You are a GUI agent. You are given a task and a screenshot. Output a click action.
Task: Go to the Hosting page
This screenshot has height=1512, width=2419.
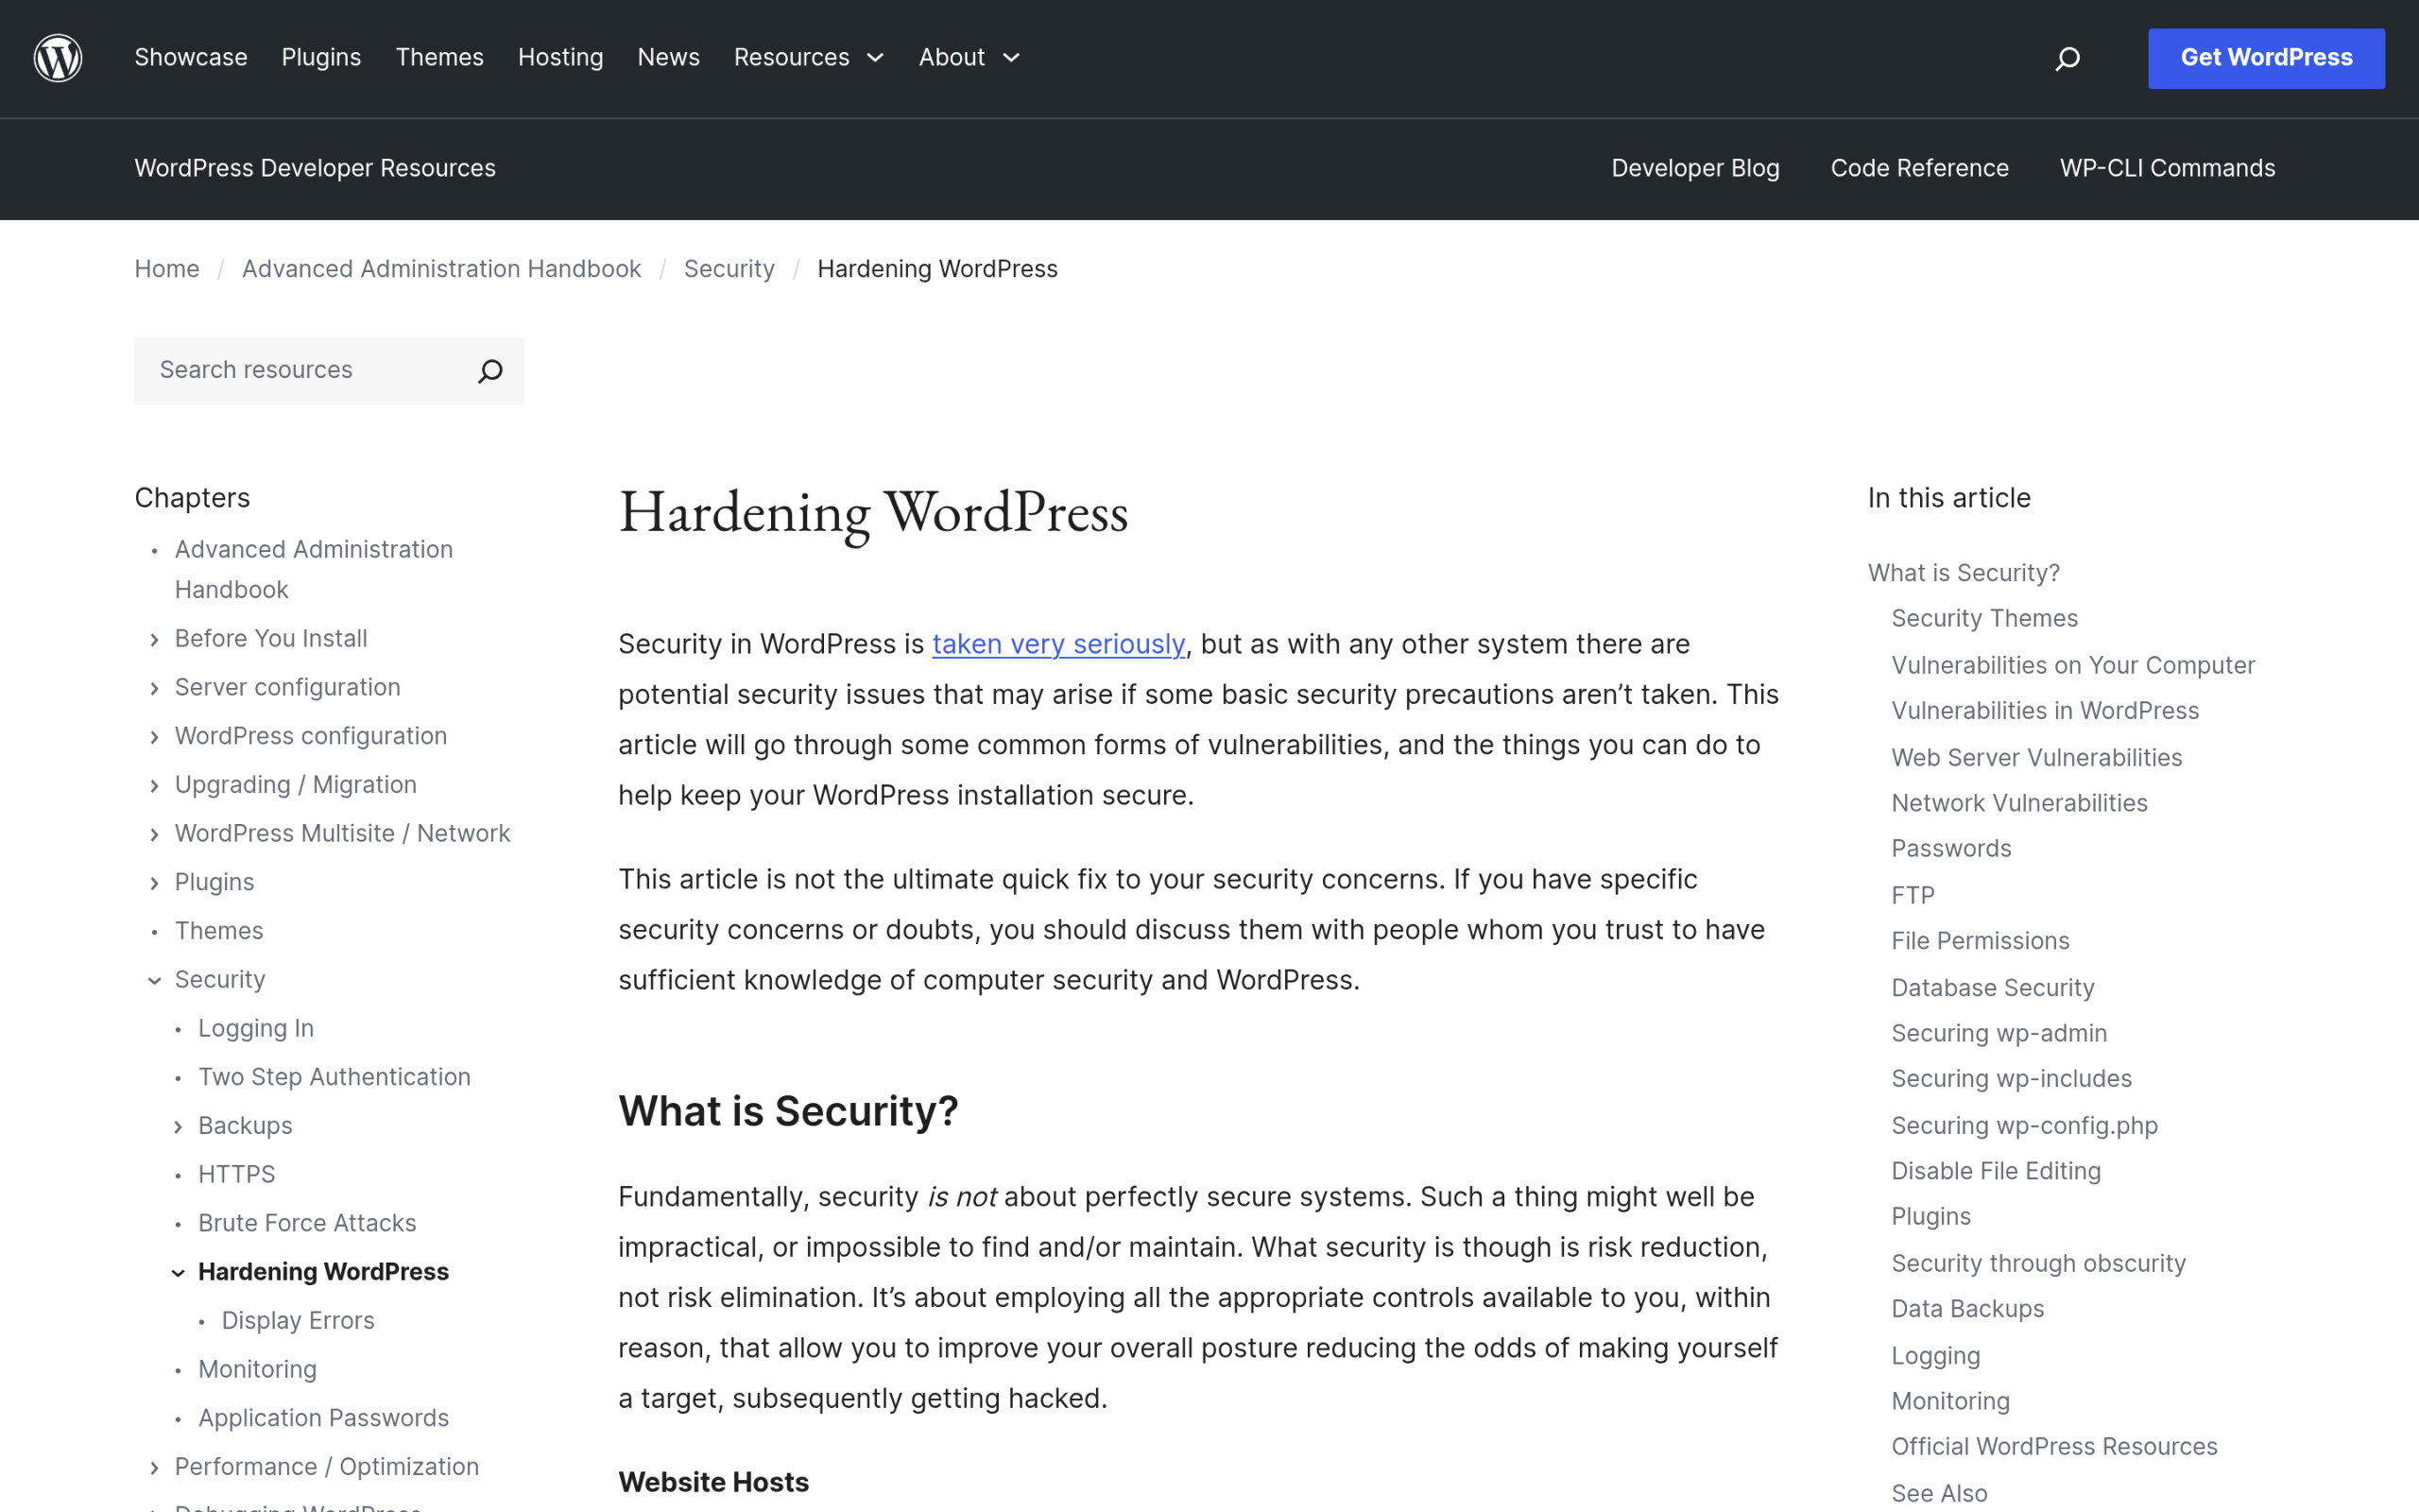click(560, 58)
